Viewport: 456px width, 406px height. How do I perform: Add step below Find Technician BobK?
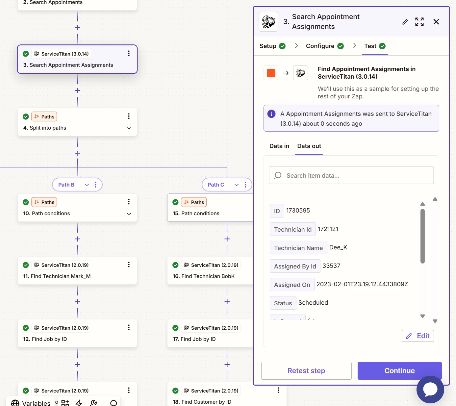point(227,302)
